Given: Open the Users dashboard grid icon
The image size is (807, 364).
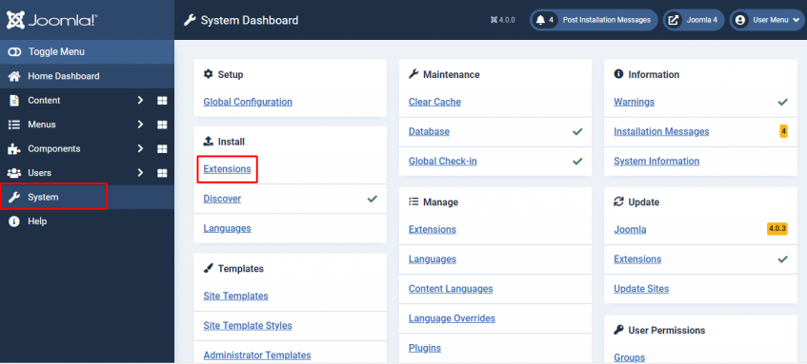Looking at the screenshot, I should (162, 173).
